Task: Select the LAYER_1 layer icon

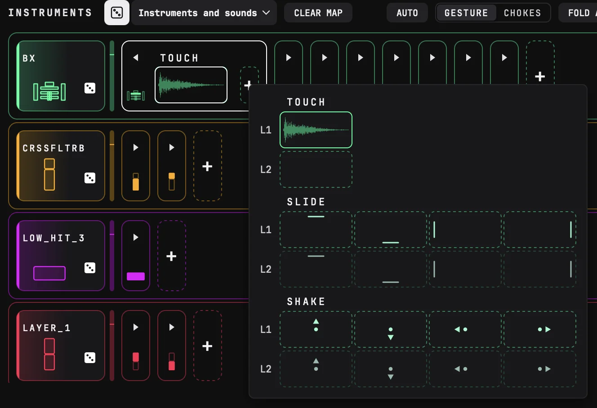Action: (49, 354)
